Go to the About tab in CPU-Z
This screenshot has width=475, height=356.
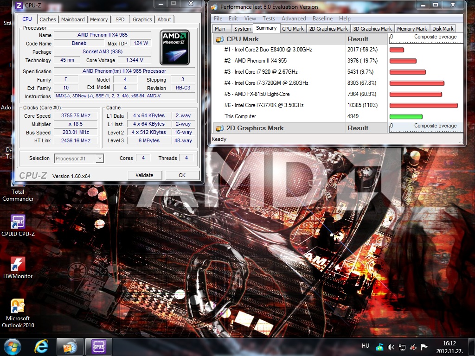point(164,19)
